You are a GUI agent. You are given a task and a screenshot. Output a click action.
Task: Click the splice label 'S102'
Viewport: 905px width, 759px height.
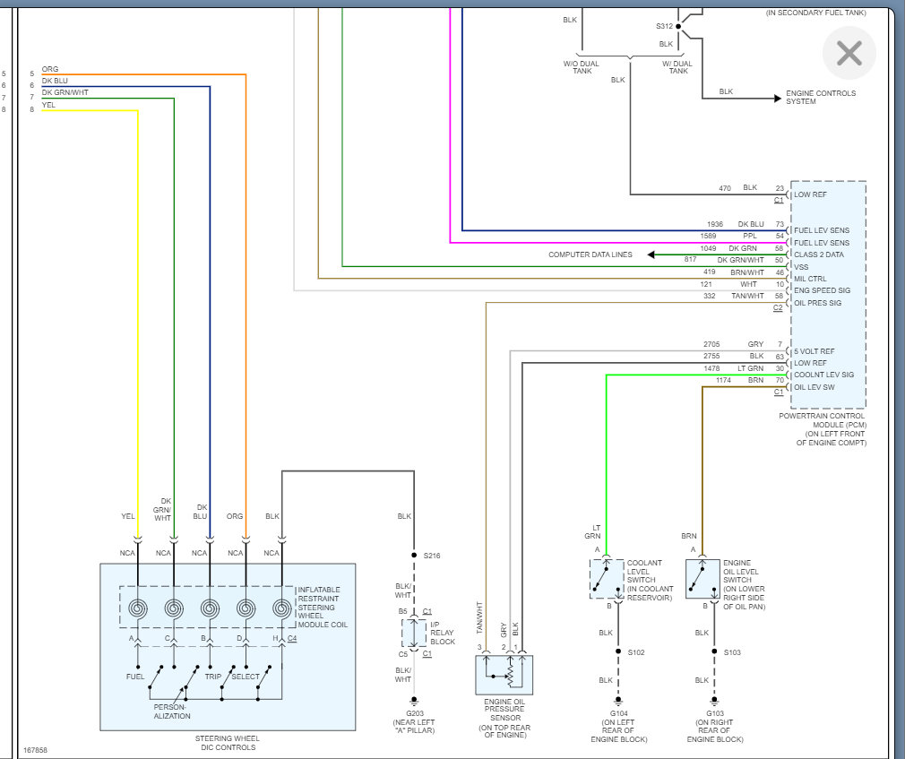pyautogui.click(x=636, y=652)
